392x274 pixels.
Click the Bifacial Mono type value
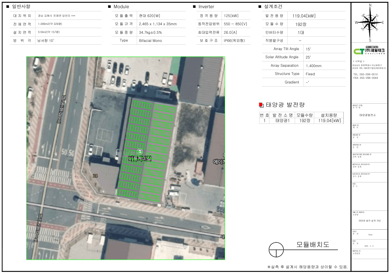coord(150,40)
